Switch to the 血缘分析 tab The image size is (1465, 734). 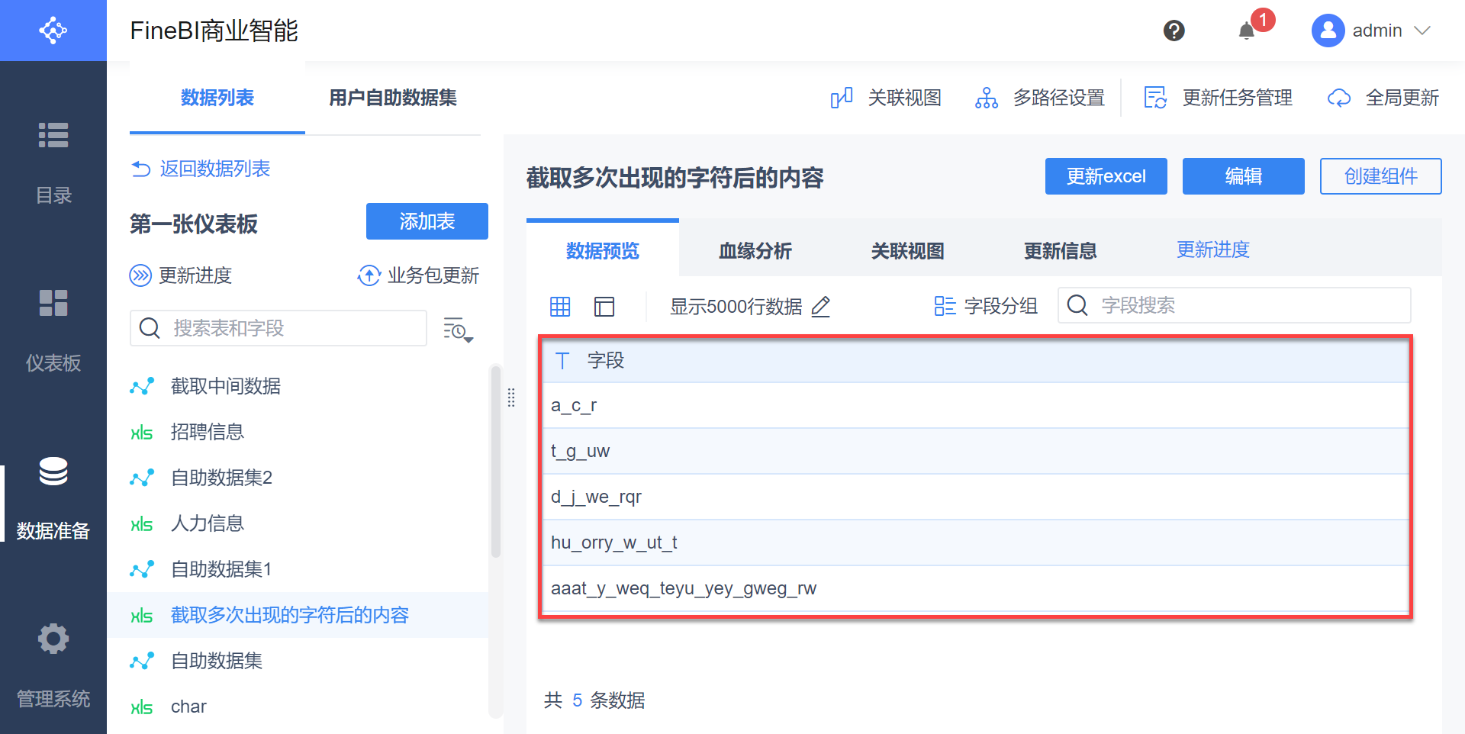(x=755, y=250)
